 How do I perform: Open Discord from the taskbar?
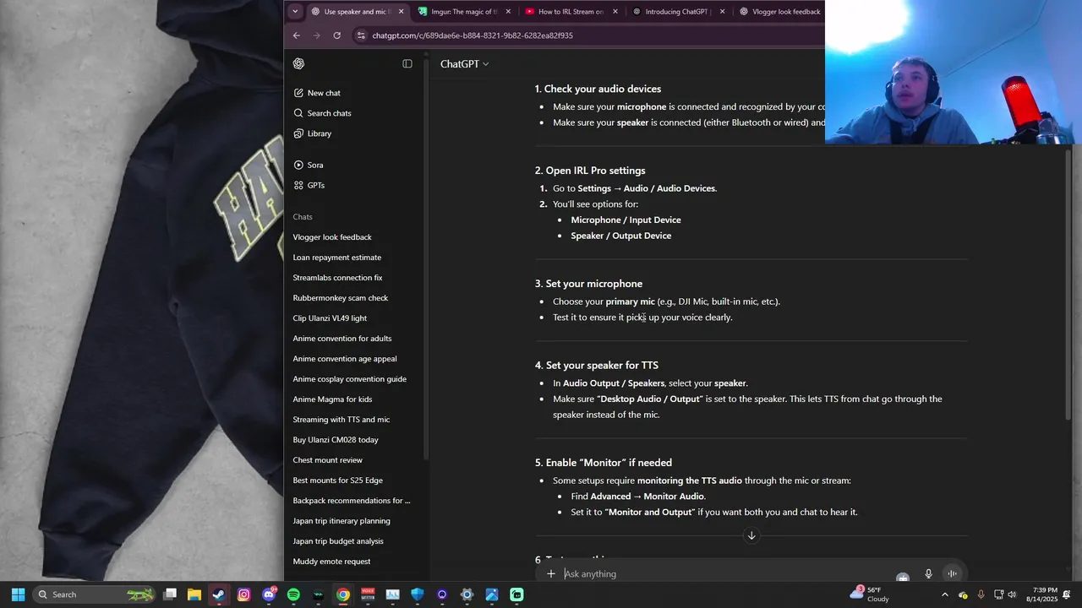coord(269,594)
